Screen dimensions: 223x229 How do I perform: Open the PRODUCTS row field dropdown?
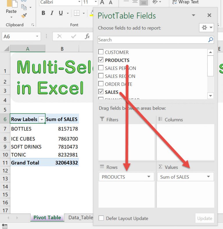pos(149,177)
